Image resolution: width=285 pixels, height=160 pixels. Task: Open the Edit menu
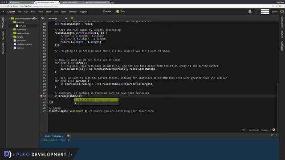tap(26, 12)
